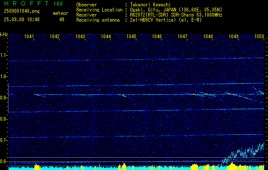Click the 1041 time axis label

click(x=29, y=36)
